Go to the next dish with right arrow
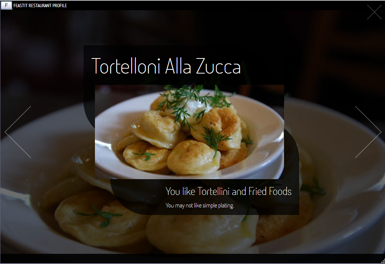Image resolution: width=385 pixels, height=264 pixels. tap(368, 132)
